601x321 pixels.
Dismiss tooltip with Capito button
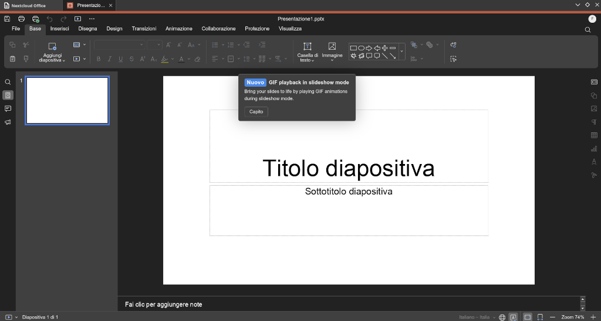[x=256, y=112]
